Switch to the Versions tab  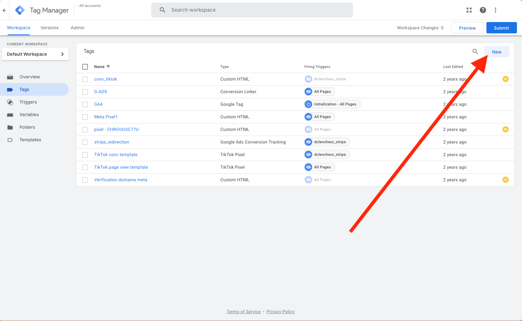[x=49, y=28]
